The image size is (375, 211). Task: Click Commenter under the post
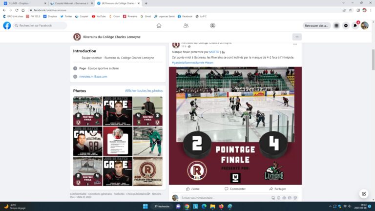[235, 189]
